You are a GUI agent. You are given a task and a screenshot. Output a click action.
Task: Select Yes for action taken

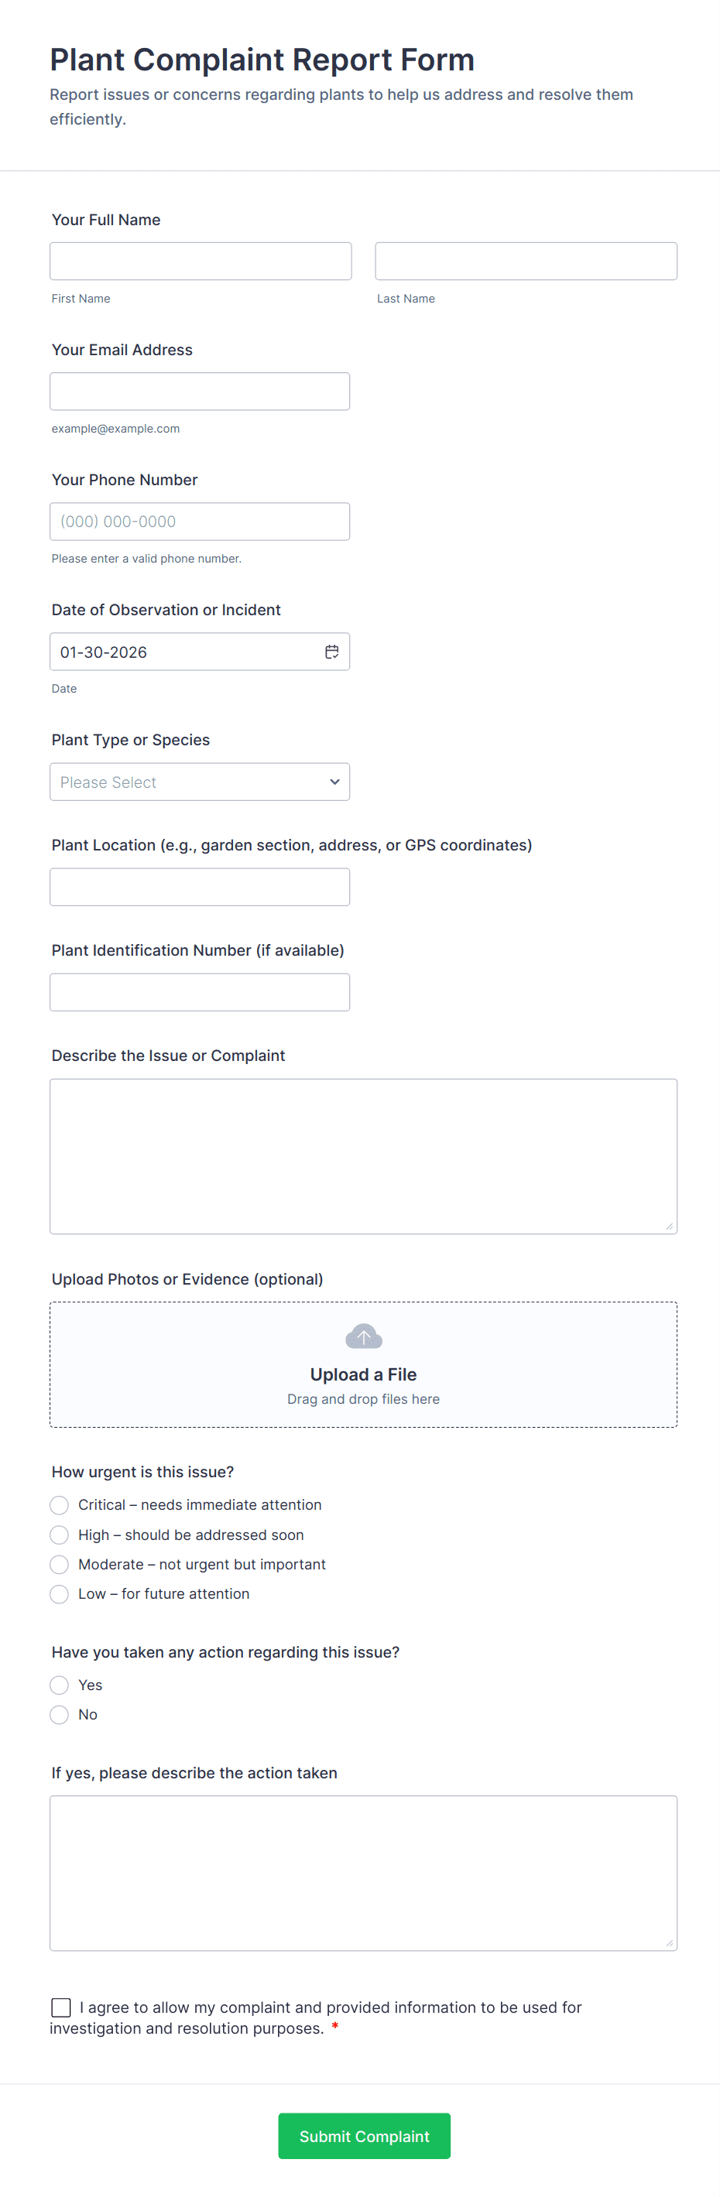60,1685
